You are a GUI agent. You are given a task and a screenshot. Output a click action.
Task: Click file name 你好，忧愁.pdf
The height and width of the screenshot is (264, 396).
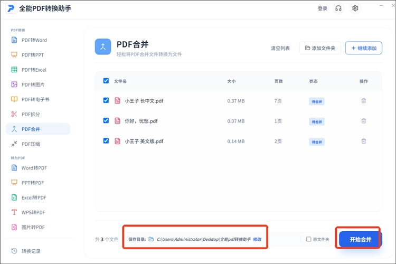(x=141, y=121)
